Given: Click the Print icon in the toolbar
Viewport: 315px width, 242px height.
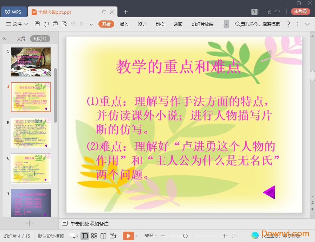Looking at the screenshot, I should tap(55, 24).
